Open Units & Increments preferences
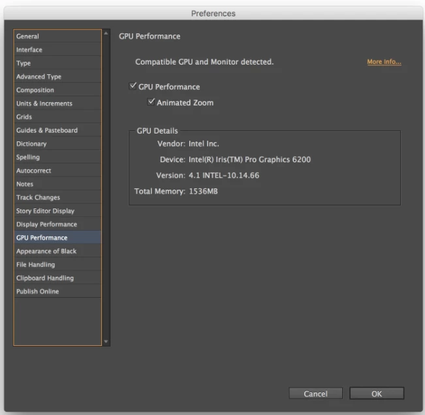This screenshot has width=425, height=415. [57, 104]
